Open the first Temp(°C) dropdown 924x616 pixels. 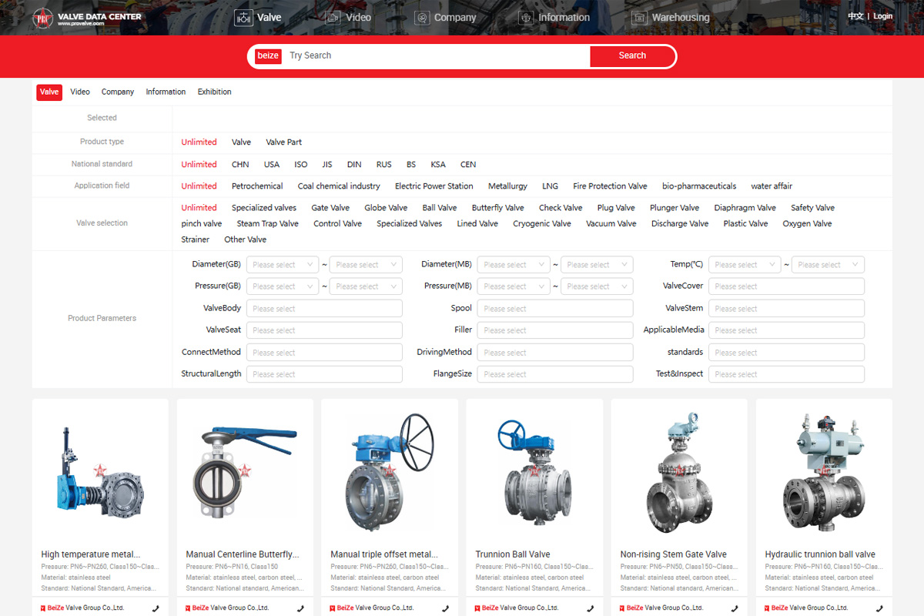744,265
